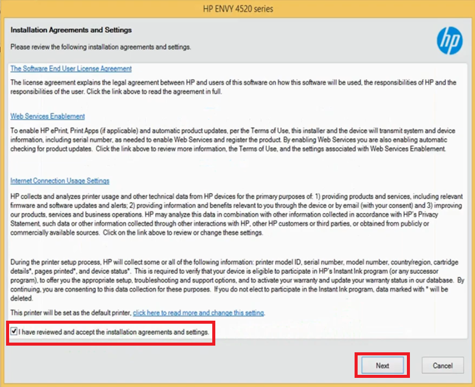Open the Web Services Enablement link

click(x=47, y=116)
